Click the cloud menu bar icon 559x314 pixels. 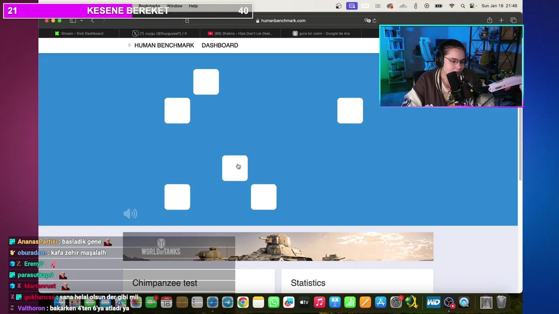403,6
